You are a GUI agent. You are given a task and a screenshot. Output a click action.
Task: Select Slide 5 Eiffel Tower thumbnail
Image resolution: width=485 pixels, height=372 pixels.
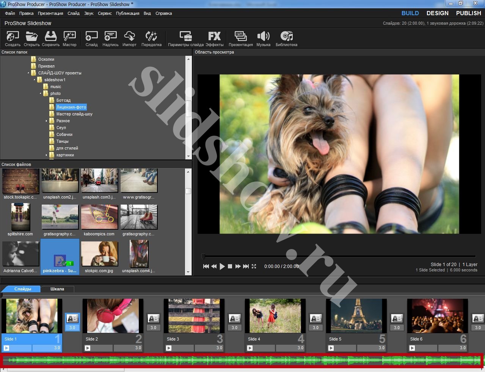tap(356, 316)
